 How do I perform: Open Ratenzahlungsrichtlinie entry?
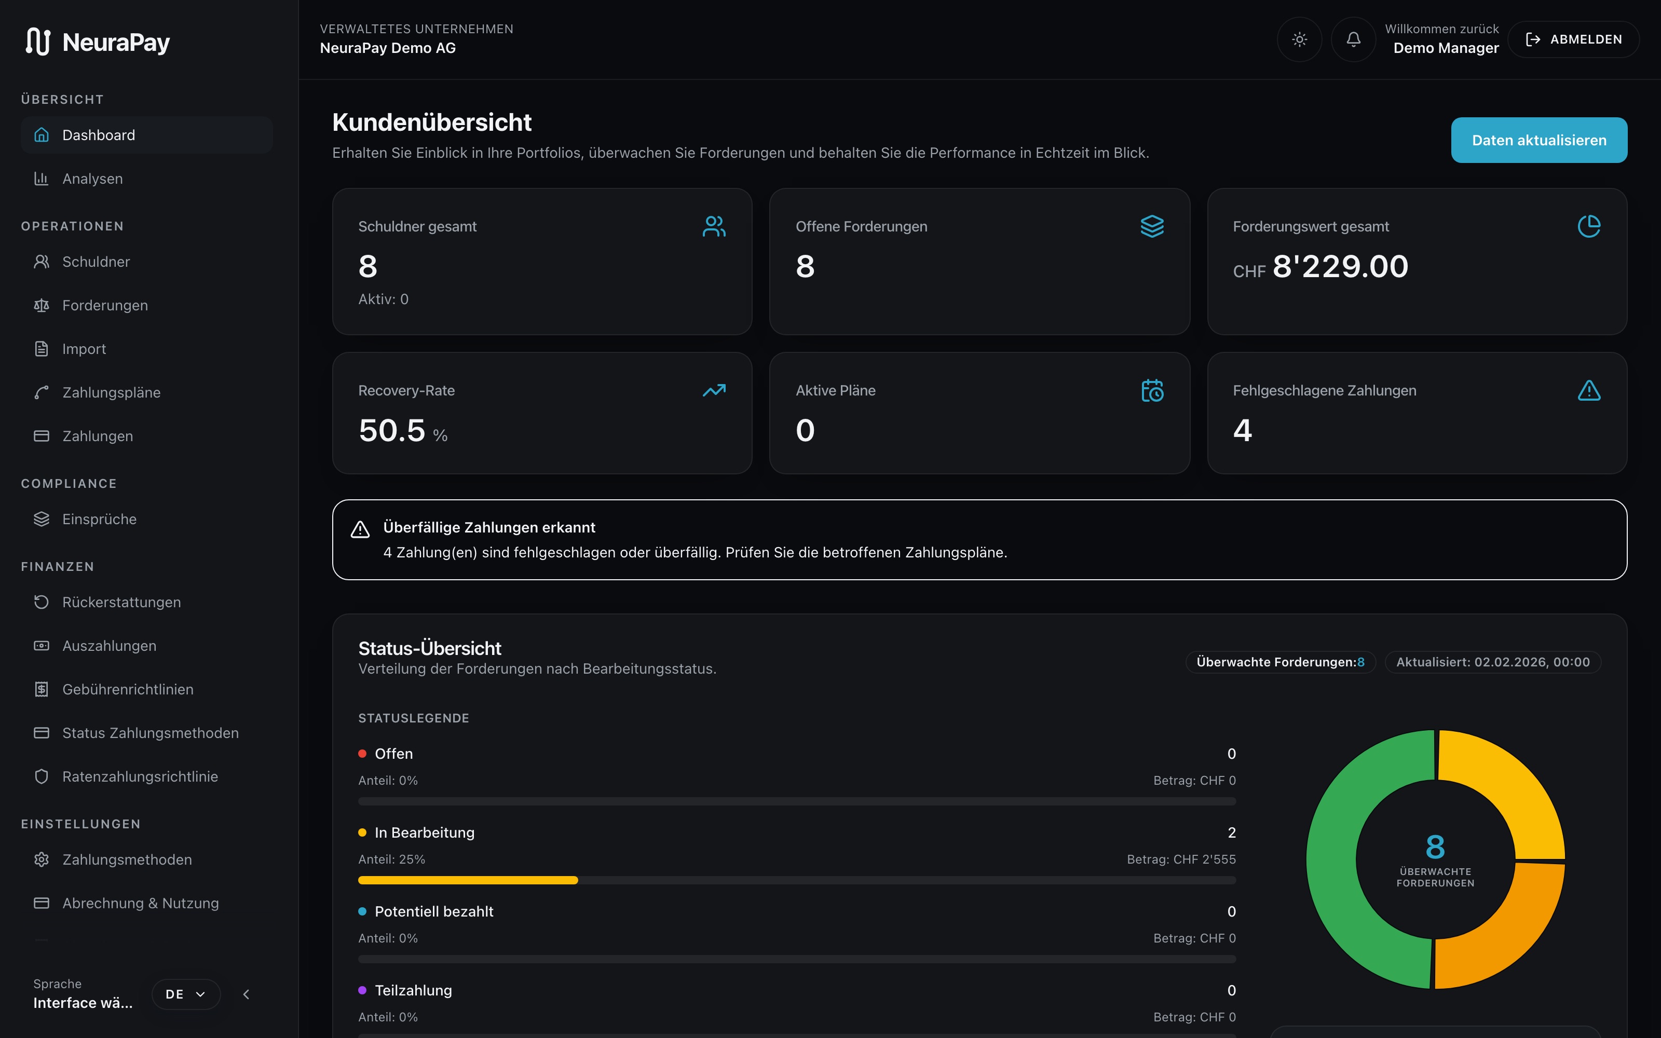(147, 776)
